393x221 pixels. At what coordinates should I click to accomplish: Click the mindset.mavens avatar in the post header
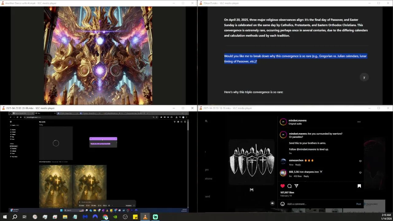(283, 122)
